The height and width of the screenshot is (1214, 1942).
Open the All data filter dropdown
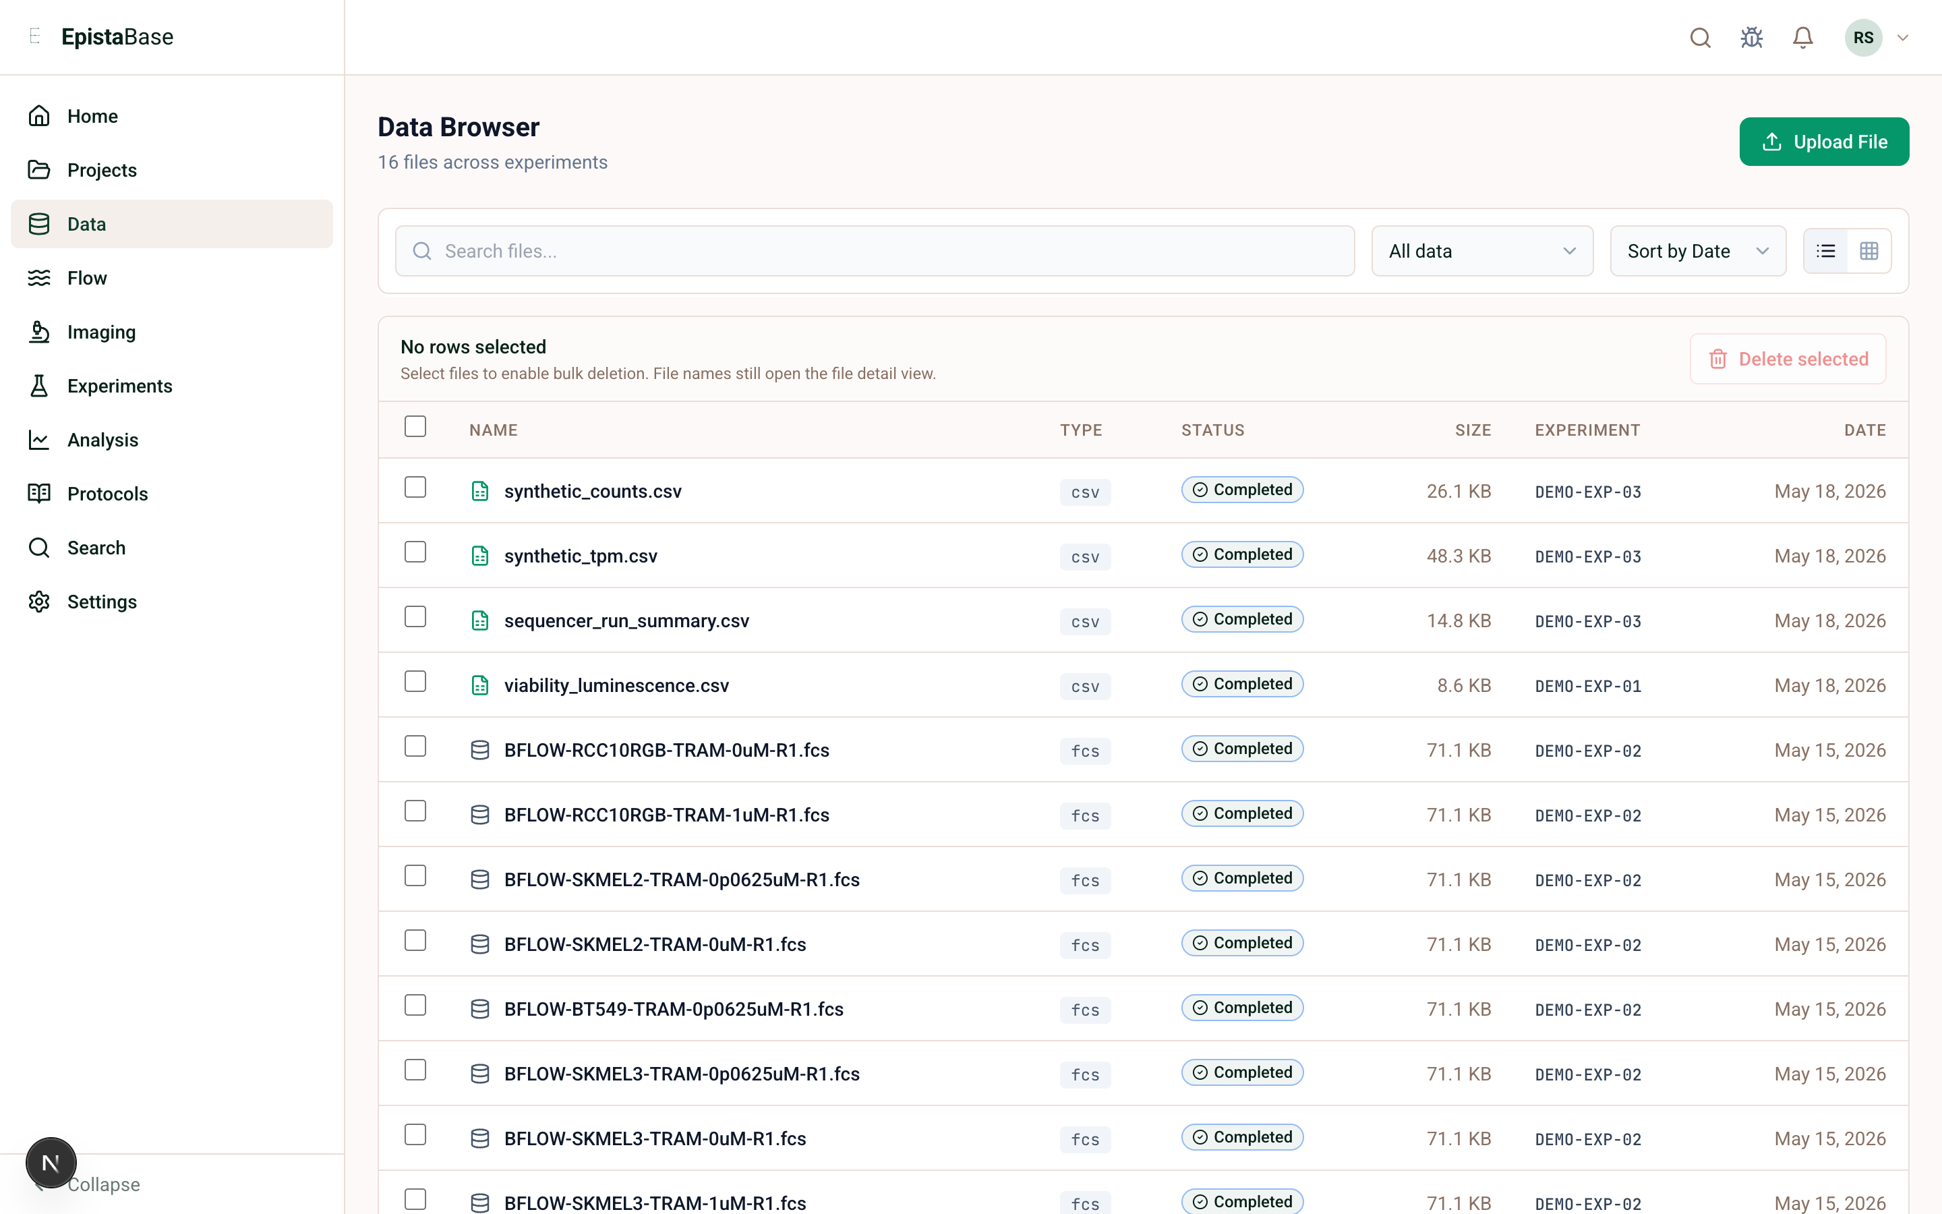point(1481,252)
